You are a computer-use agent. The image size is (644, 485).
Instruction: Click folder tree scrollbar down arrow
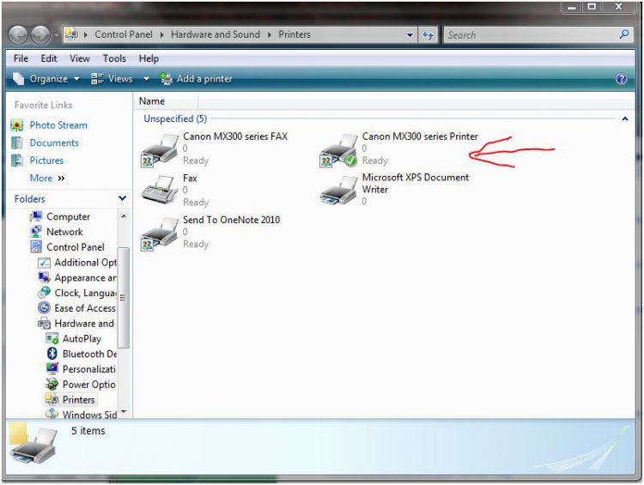(124, 411)
